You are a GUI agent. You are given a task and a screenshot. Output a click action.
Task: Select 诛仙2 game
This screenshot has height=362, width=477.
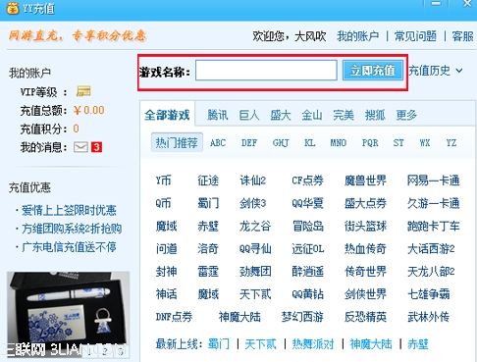tap(252, 181)
